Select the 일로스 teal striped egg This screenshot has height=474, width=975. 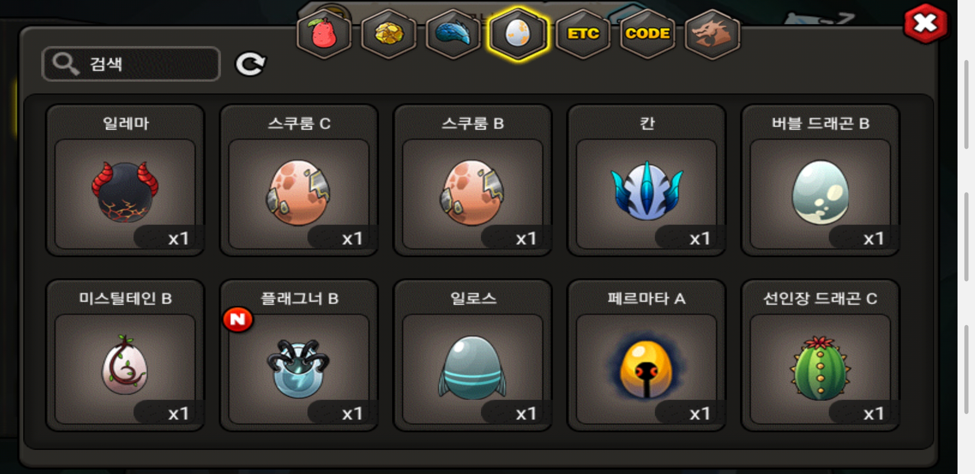pos(473,355)
